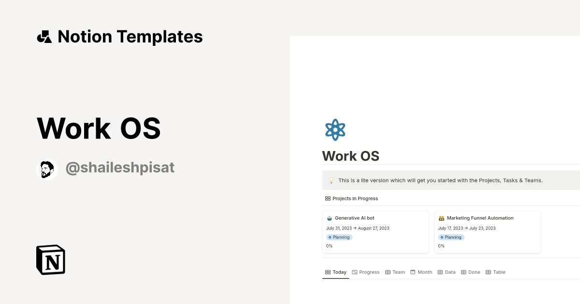The image size is (580, 304).
Task: Select the Progress view tab
Action: pyautogui.click(x=365, y=272)
